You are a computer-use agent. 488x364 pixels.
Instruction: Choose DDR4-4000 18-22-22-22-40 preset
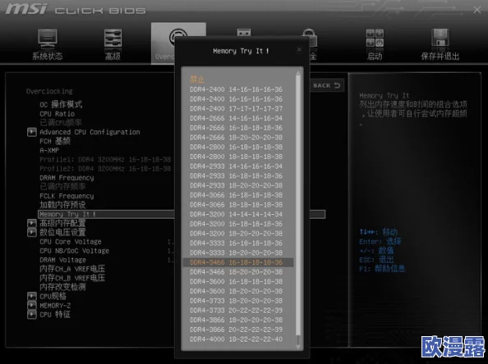point(237,339)
